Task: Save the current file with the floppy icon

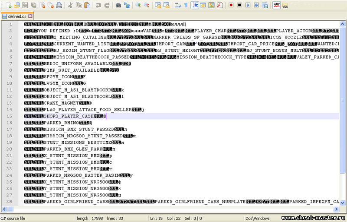Action: 25,5
